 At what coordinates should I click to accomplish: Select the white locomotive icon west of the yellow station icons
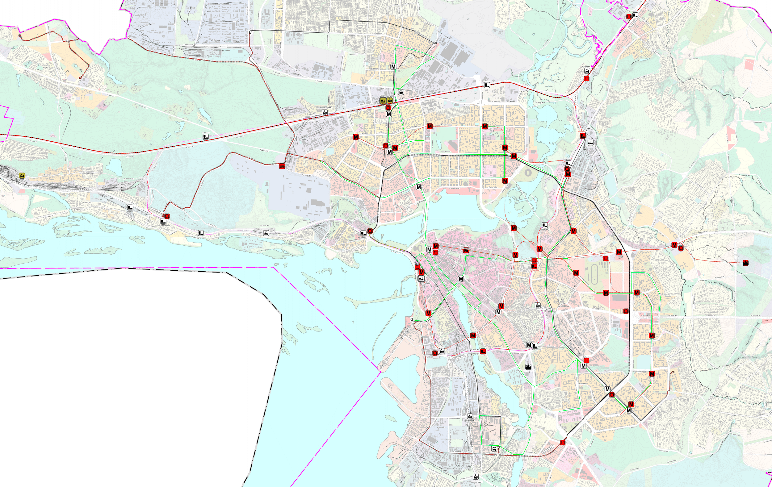tap(325, 112)
